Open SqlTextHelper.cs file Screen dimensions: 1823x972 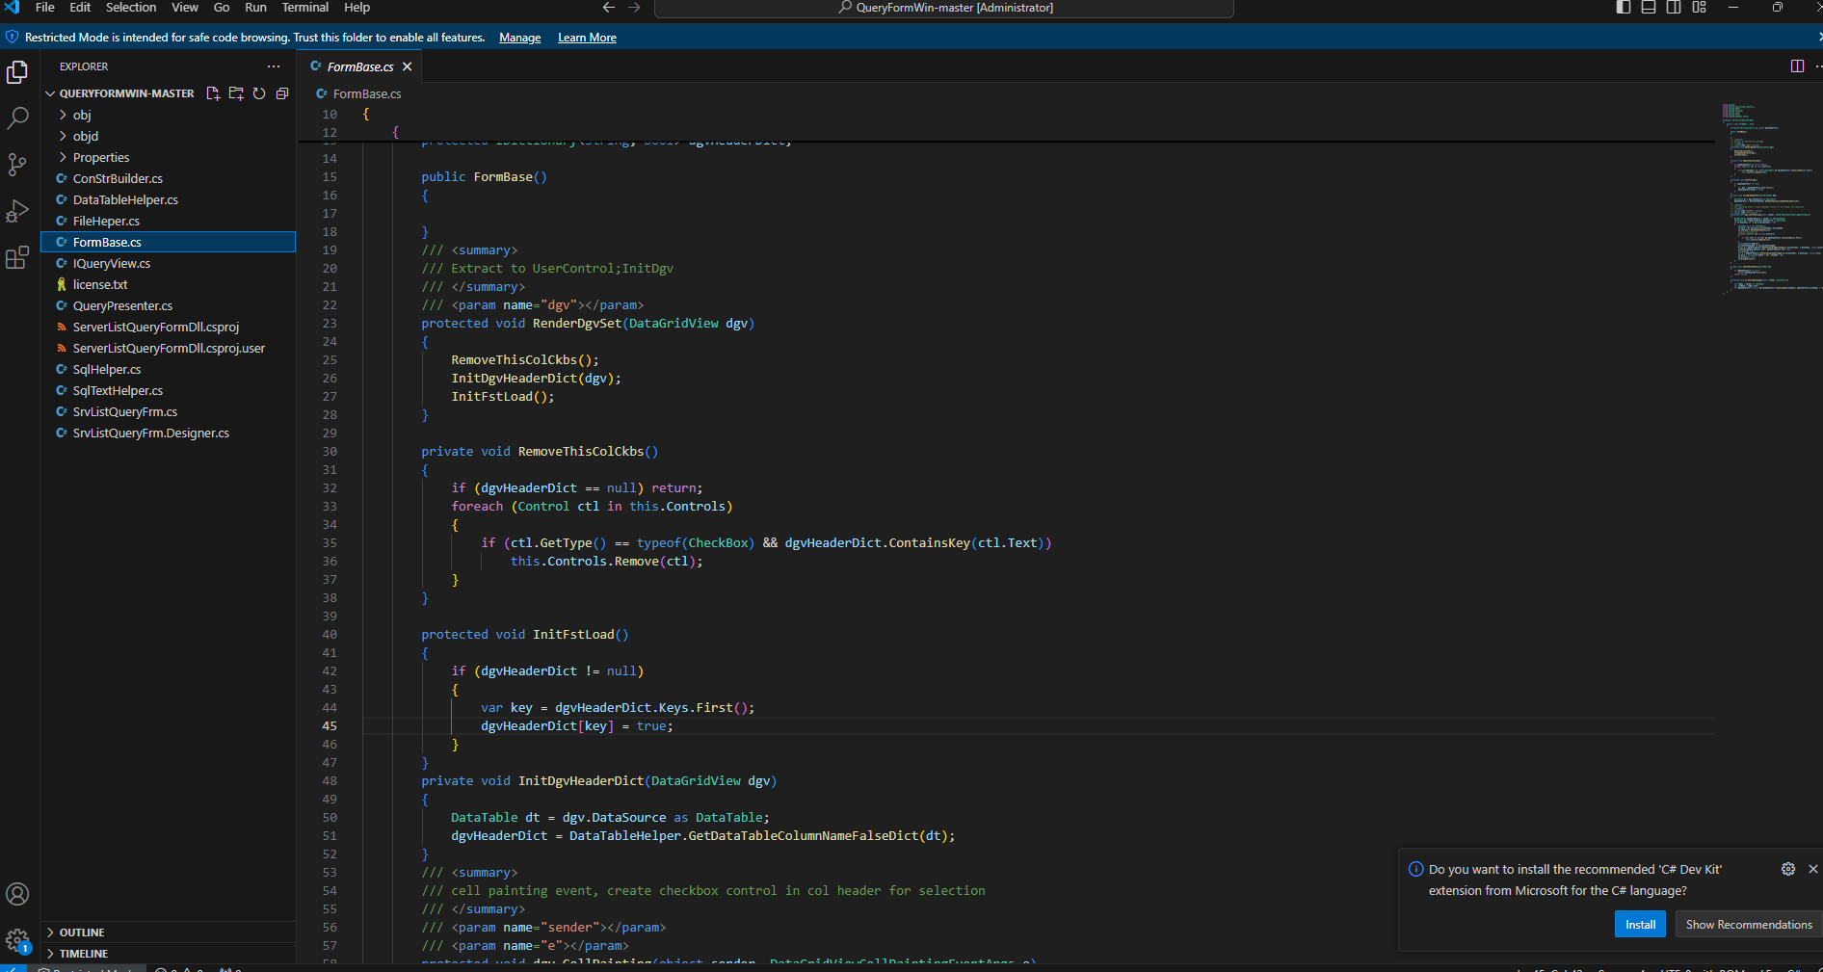click(118, 390)
